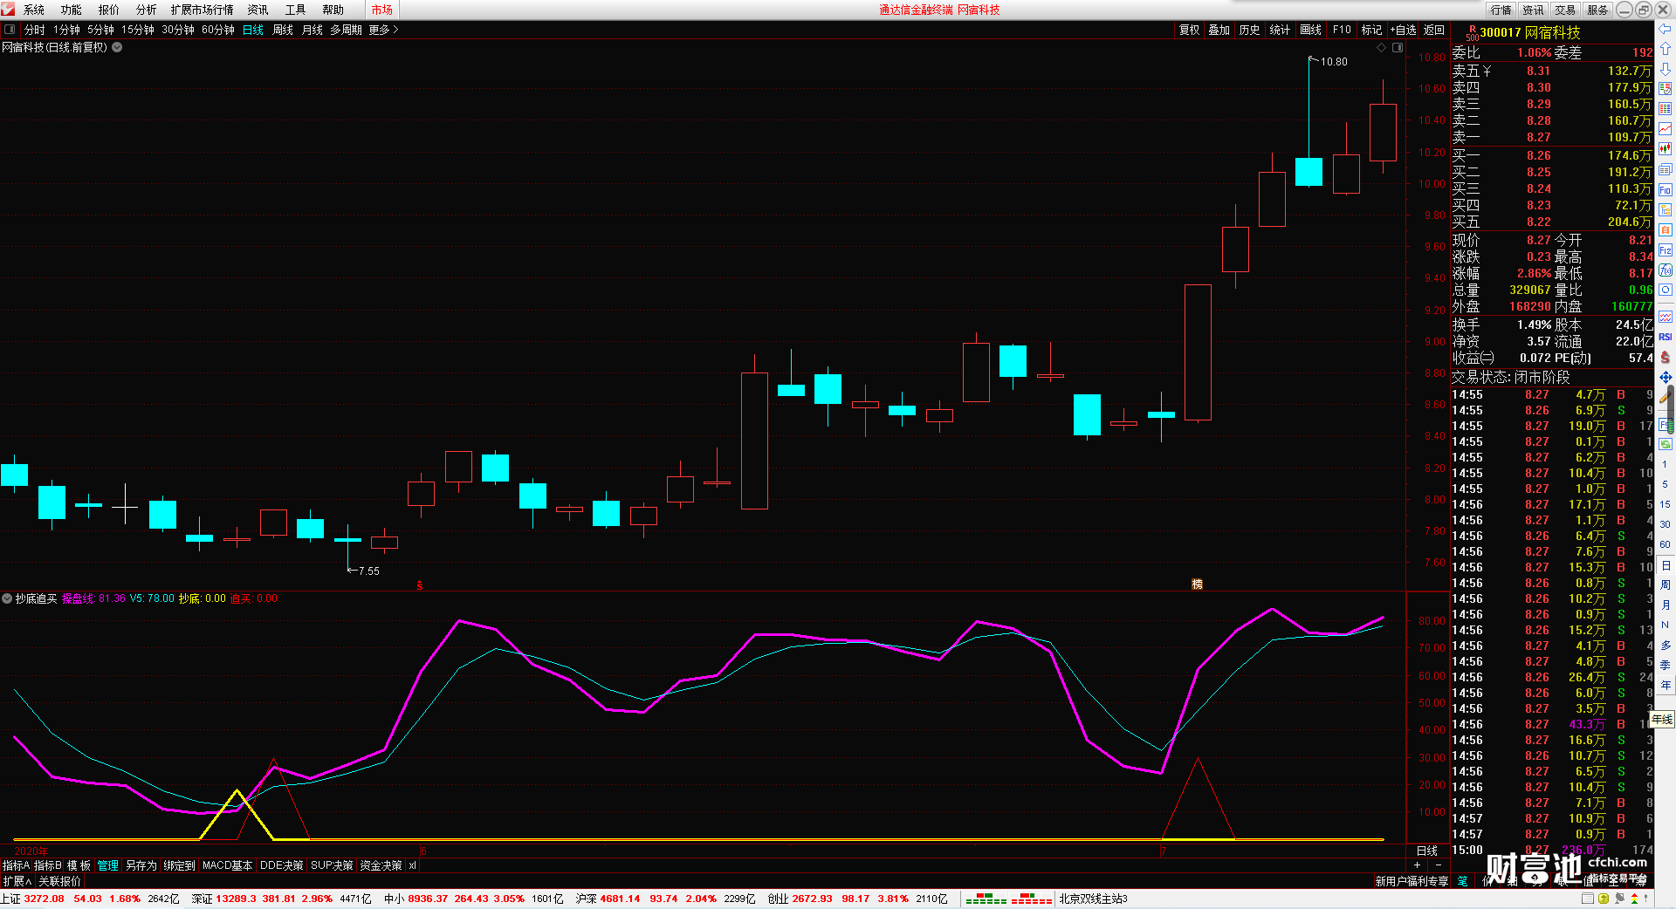Viewport: 1676px width, 909px height.
Task: Click the 行情 button in title bar
Action: tap(1501, 10)
